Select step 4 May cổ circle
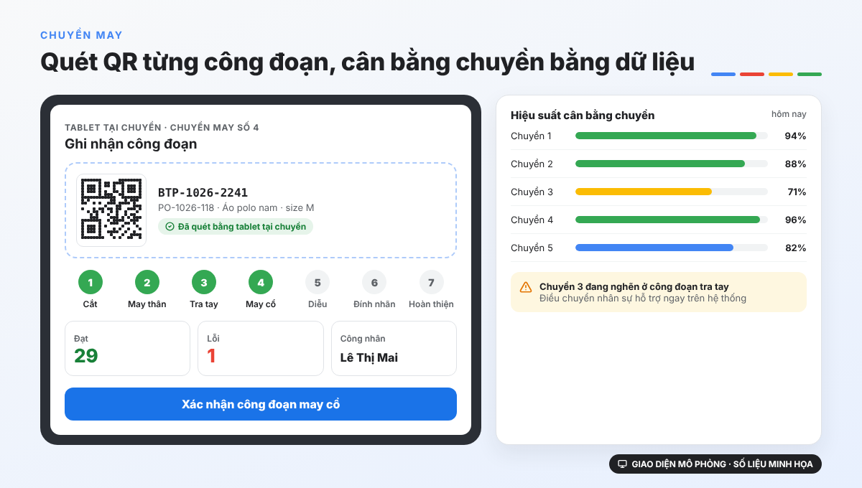Image resolution: width=862 pixels, height=488 pixels. click(261, 283)
